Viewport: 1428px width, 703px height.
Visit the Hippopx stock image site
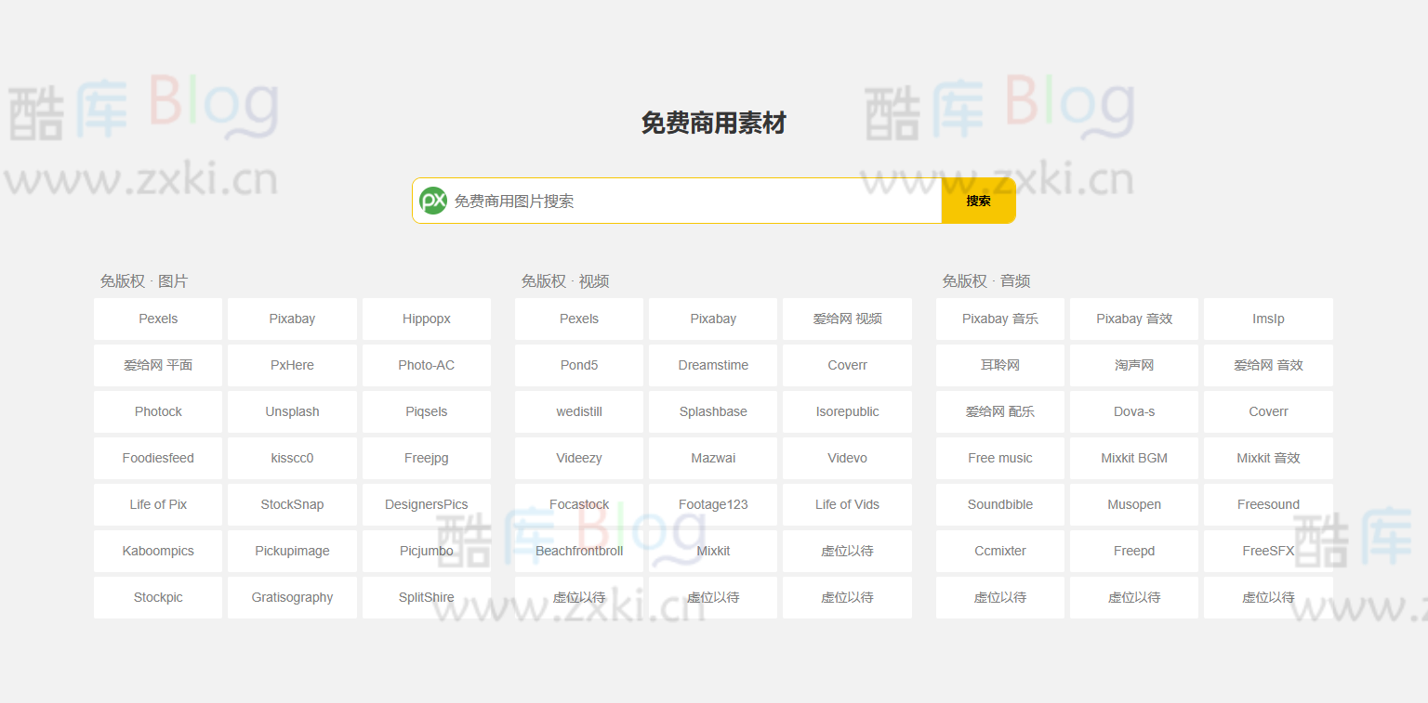426,319
